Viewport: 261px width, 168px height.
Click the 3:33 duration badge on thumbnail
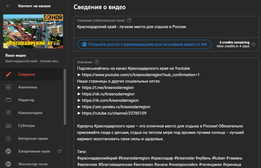pos(56,44)
